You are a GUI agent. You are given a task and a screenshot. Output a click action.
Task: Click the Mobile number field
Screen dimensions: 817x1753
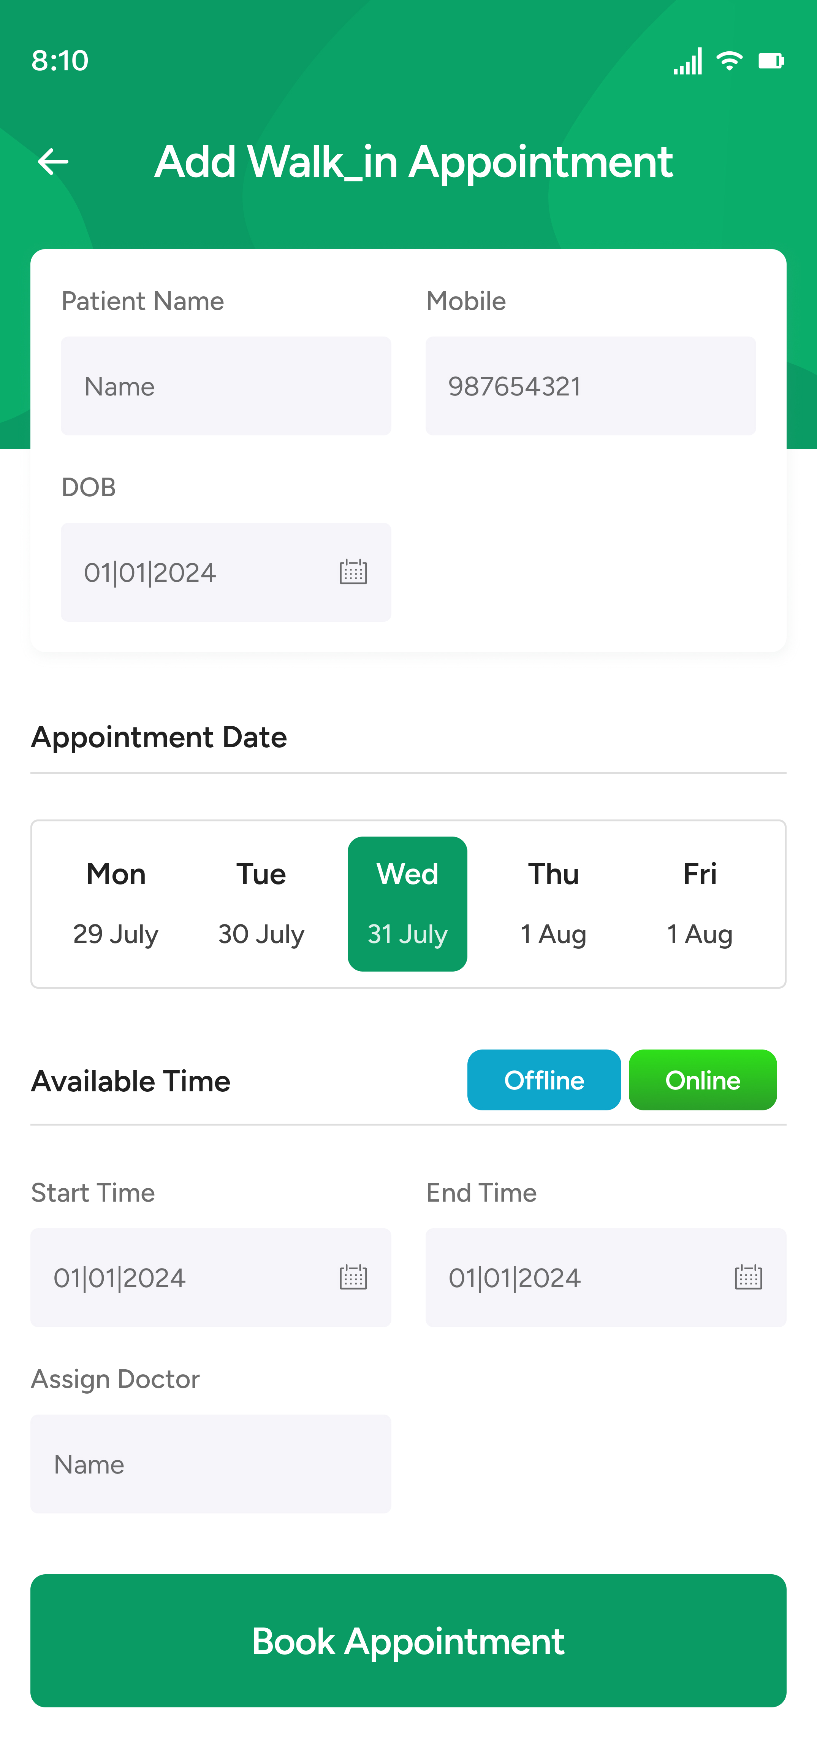tap(591, 386)
